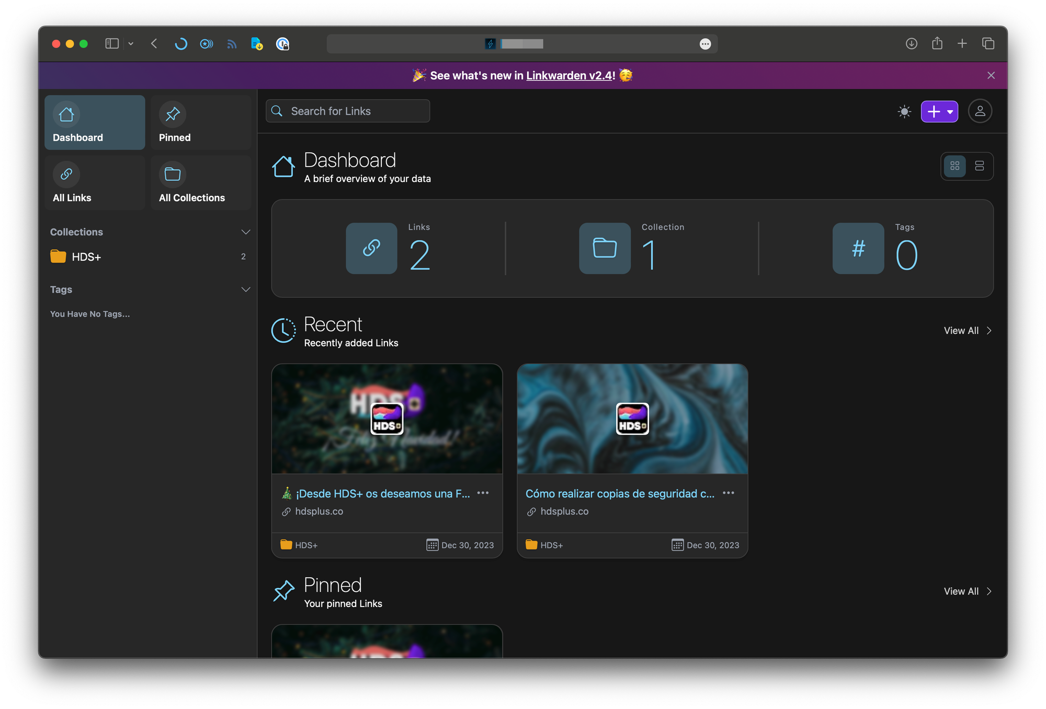The height and width of the screenshot is (709, 1046).
Task: Click View All for Pinned links
Action: point(968,591)
